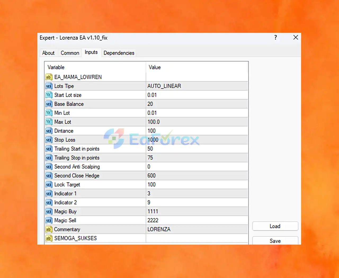Click the integer icon next to Lots Tipe
This screenshot has width=339, height=278.
pos(48,86)
